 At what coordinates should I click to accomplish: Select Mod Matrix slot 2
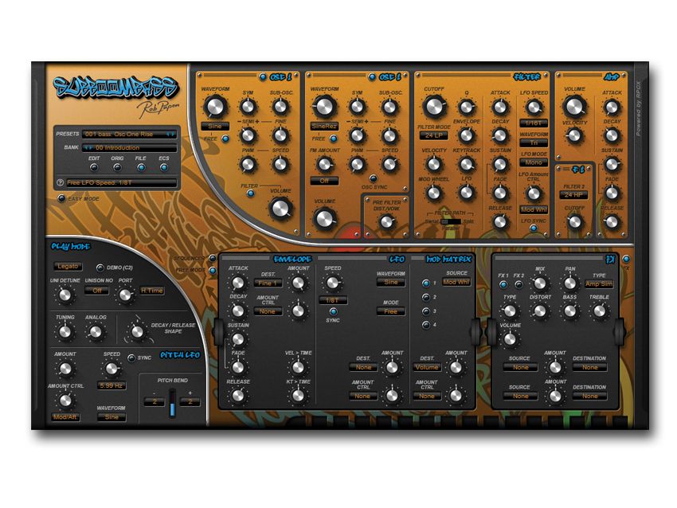426,297
